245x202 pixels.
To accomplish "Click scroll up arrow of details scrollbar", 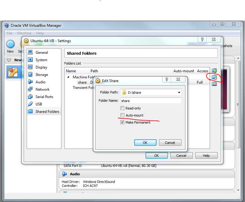I will click(x=238, y=58).
